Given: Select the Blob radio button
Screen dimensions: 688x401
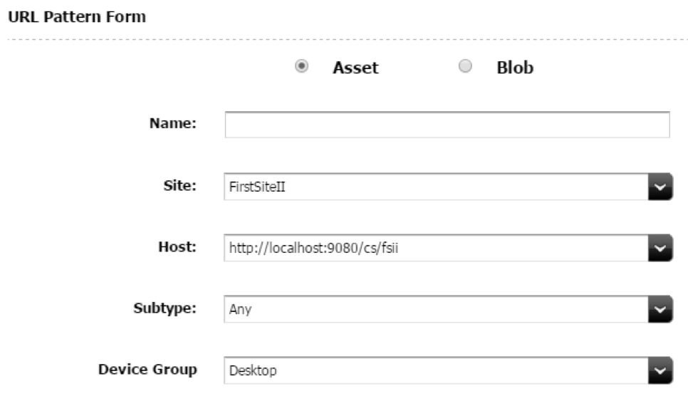Looking at the screenshot, I should 466,66.
